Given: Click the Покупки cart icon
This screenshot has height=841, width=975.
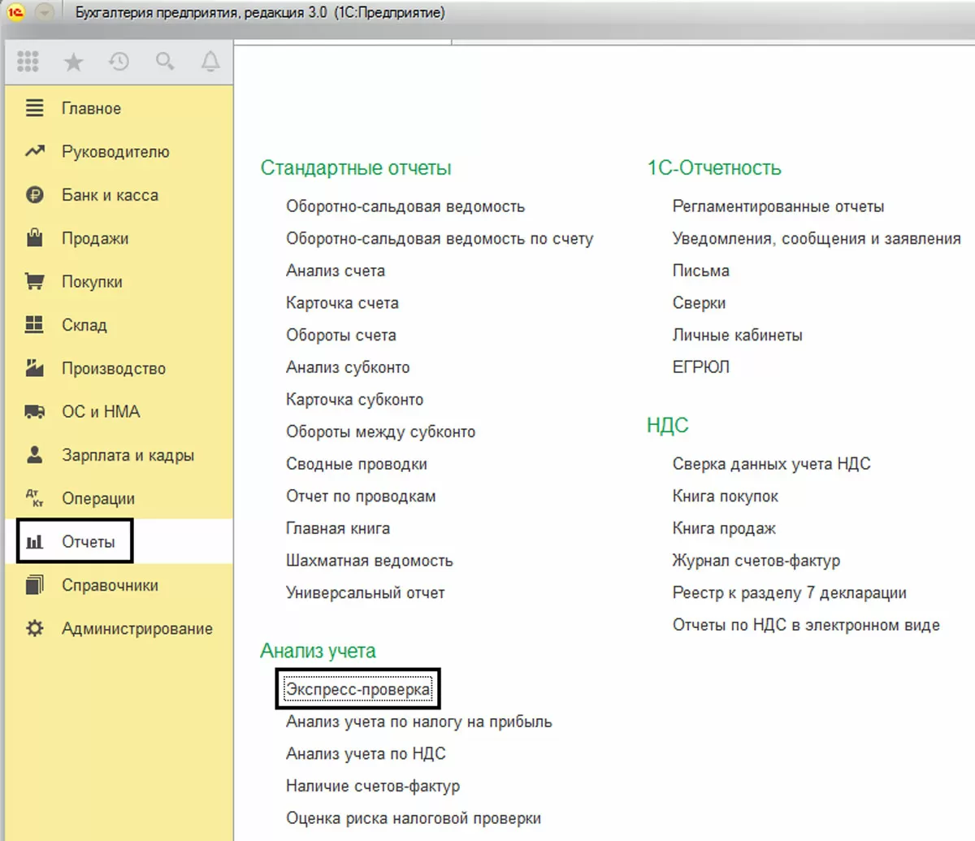Looking at the screenshot, I should pos(34,281).
